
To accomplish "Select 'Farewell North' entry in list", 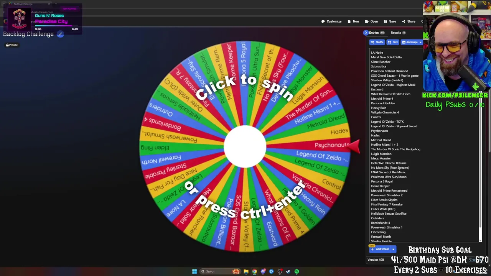I will click(381, 237).
